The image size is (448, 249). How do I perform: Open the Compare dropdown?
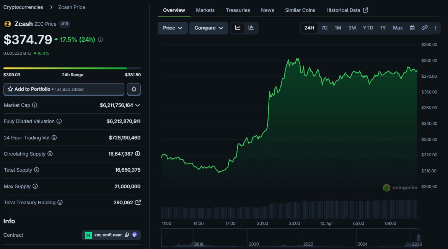209,28
